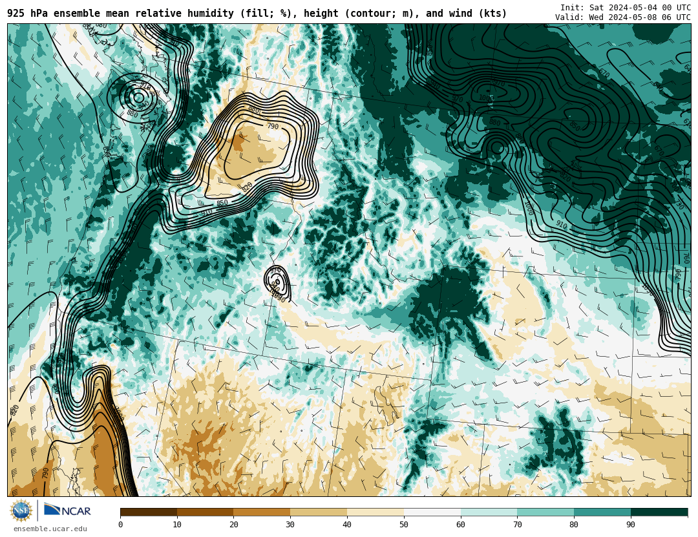Click the colorbar tick label '80'
Viewport: 698px width, 537px height.
coord(575,525)
